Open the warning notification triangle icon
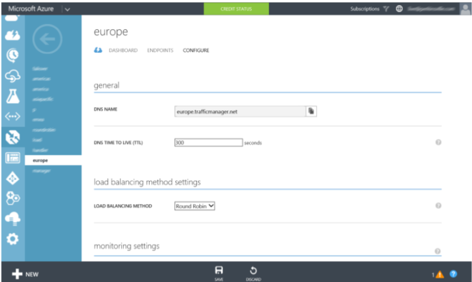Image resolution: width=472 pixels, height=282 pixels. click(x=439, y=275)
